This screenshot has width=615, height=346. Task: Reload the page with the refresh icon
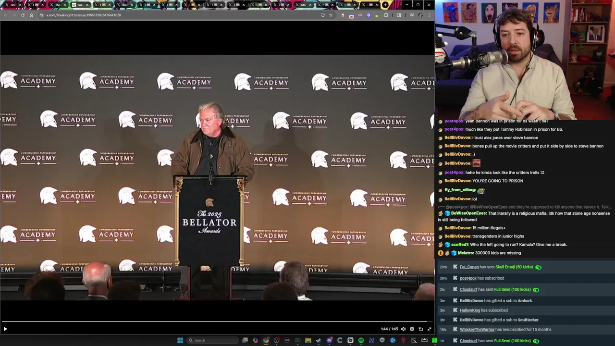click(23, 15)
